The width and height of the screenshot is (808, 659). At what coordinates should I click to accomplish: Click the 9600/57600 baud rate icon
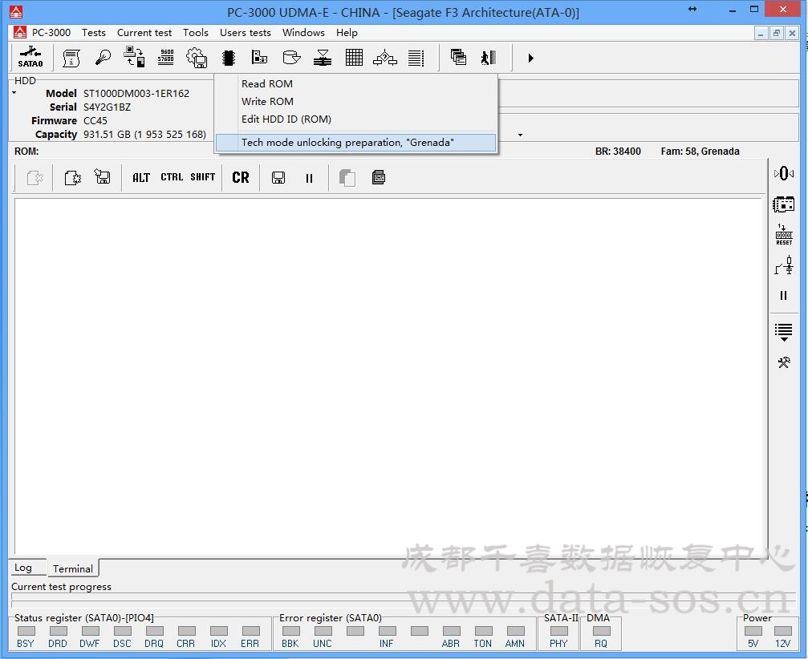coord(166,58)
